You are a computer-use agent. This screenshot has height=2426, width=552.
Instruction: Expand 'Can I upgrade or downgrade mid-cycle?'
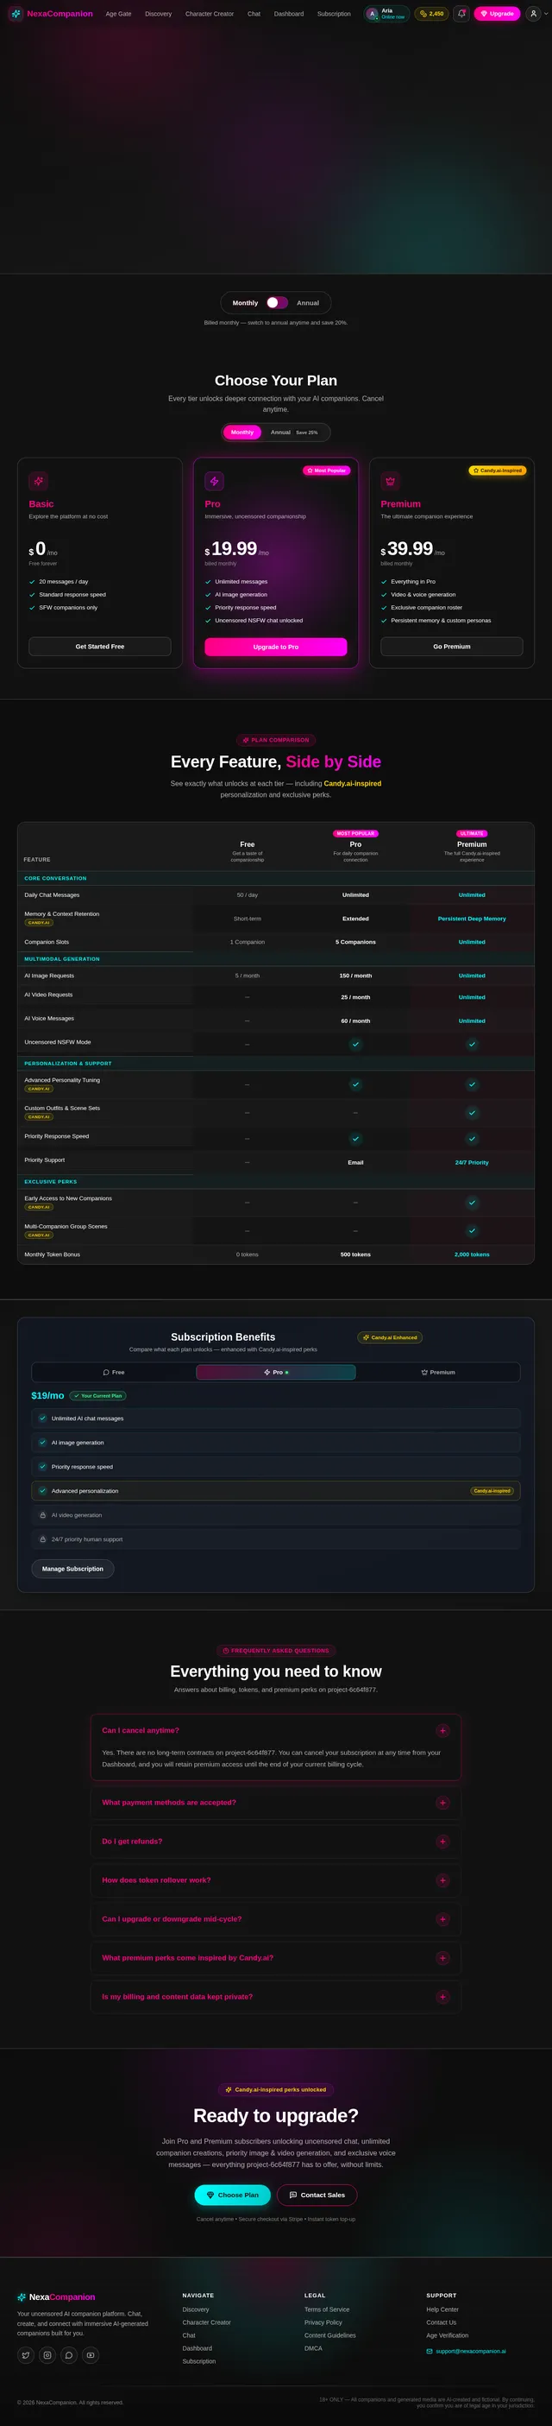[275, 1918]
